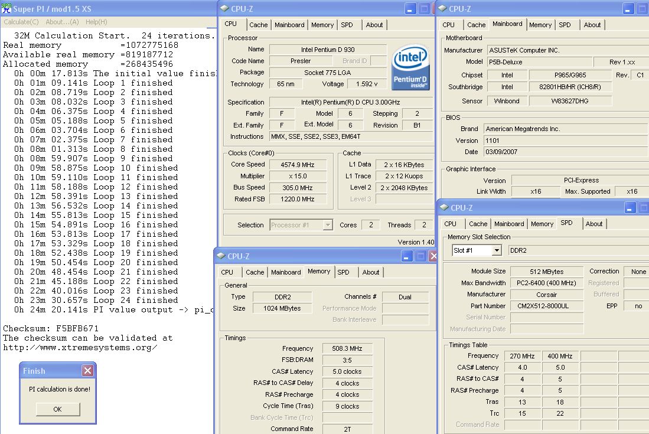Image resolution: width=649 pixels, height=434 pixels.
Task: Click the Core Speed value 4574.9 MHz
Action: coord(298,165)
